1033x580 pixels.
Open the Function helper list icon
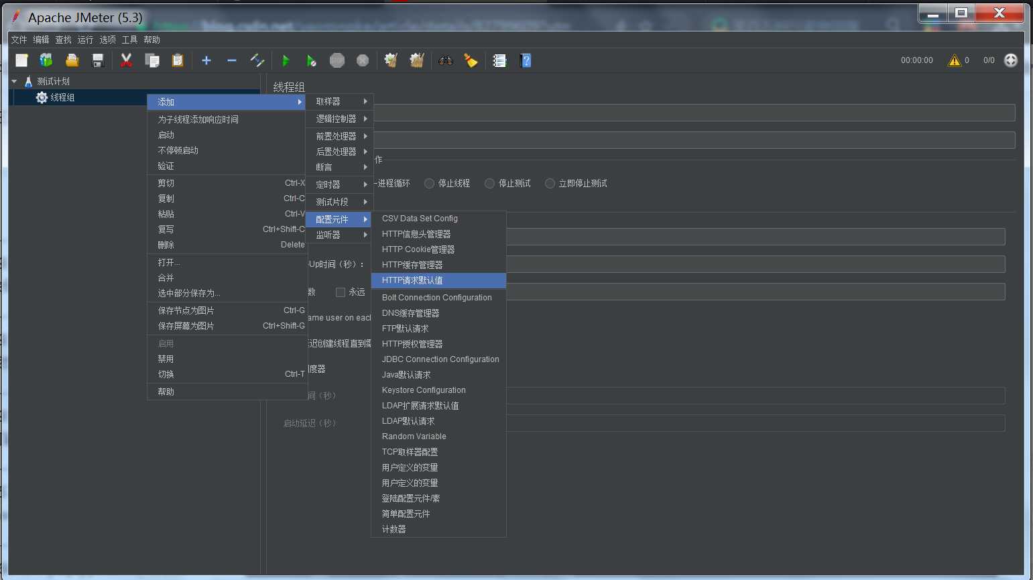[x=499, y=60]
